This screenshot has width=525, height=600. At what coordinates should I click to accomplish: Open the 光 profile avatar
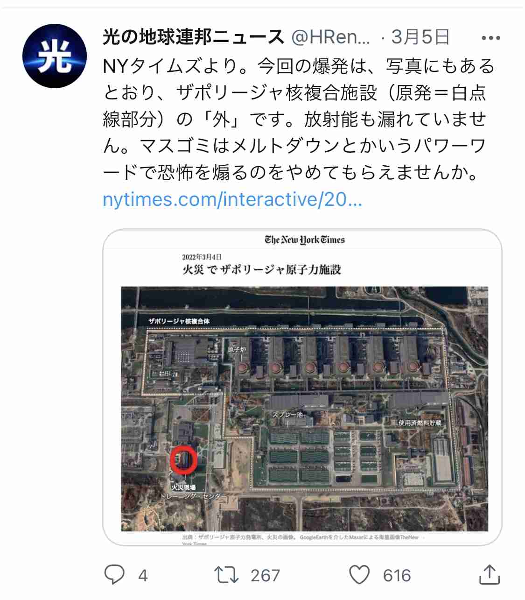[x=55, y=56]
